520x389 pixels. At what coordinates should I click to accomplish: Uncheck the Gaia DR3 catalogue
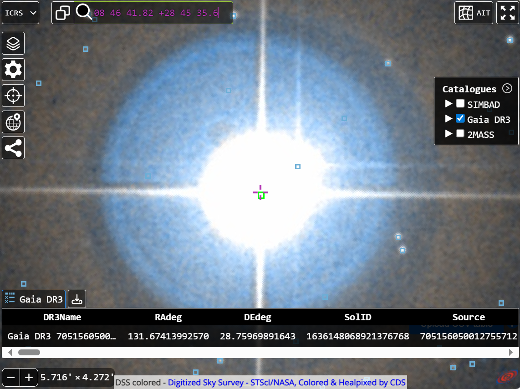click(460, 119)
